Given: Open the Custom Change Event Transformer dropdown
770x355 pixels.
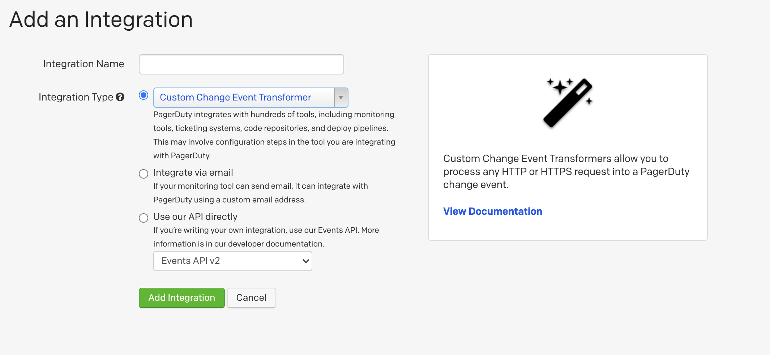Looking at the screenshot, I should click(251, 98).
